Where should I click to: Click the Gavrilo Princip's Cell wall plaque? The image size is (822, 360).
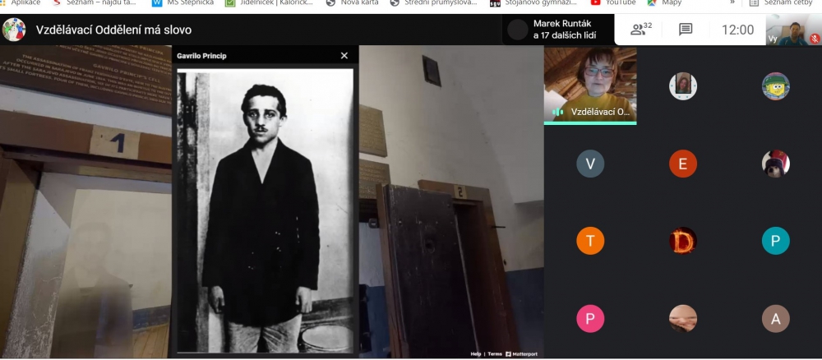click(x=86, y=77)
